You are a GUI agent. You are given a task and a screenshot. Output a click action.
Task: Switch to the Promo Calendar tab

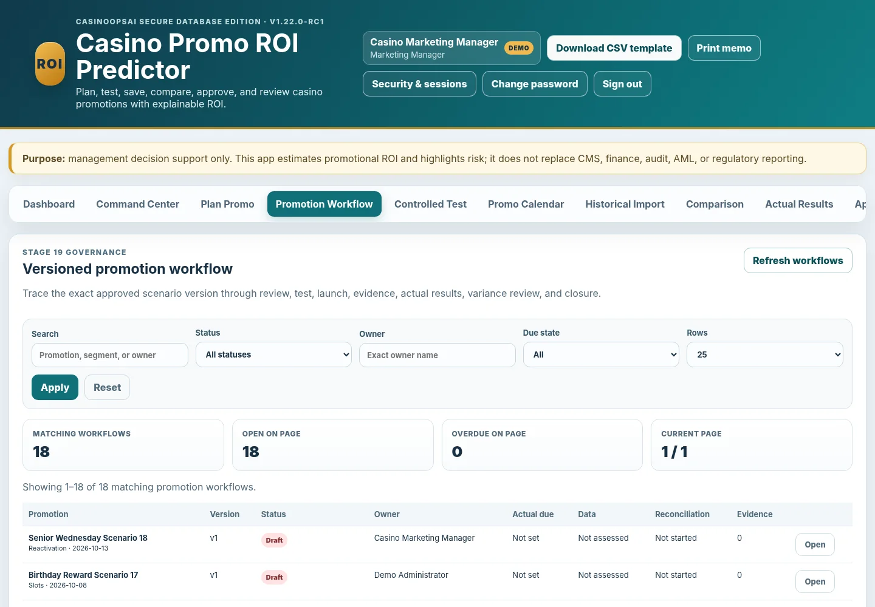click(526, 204)
